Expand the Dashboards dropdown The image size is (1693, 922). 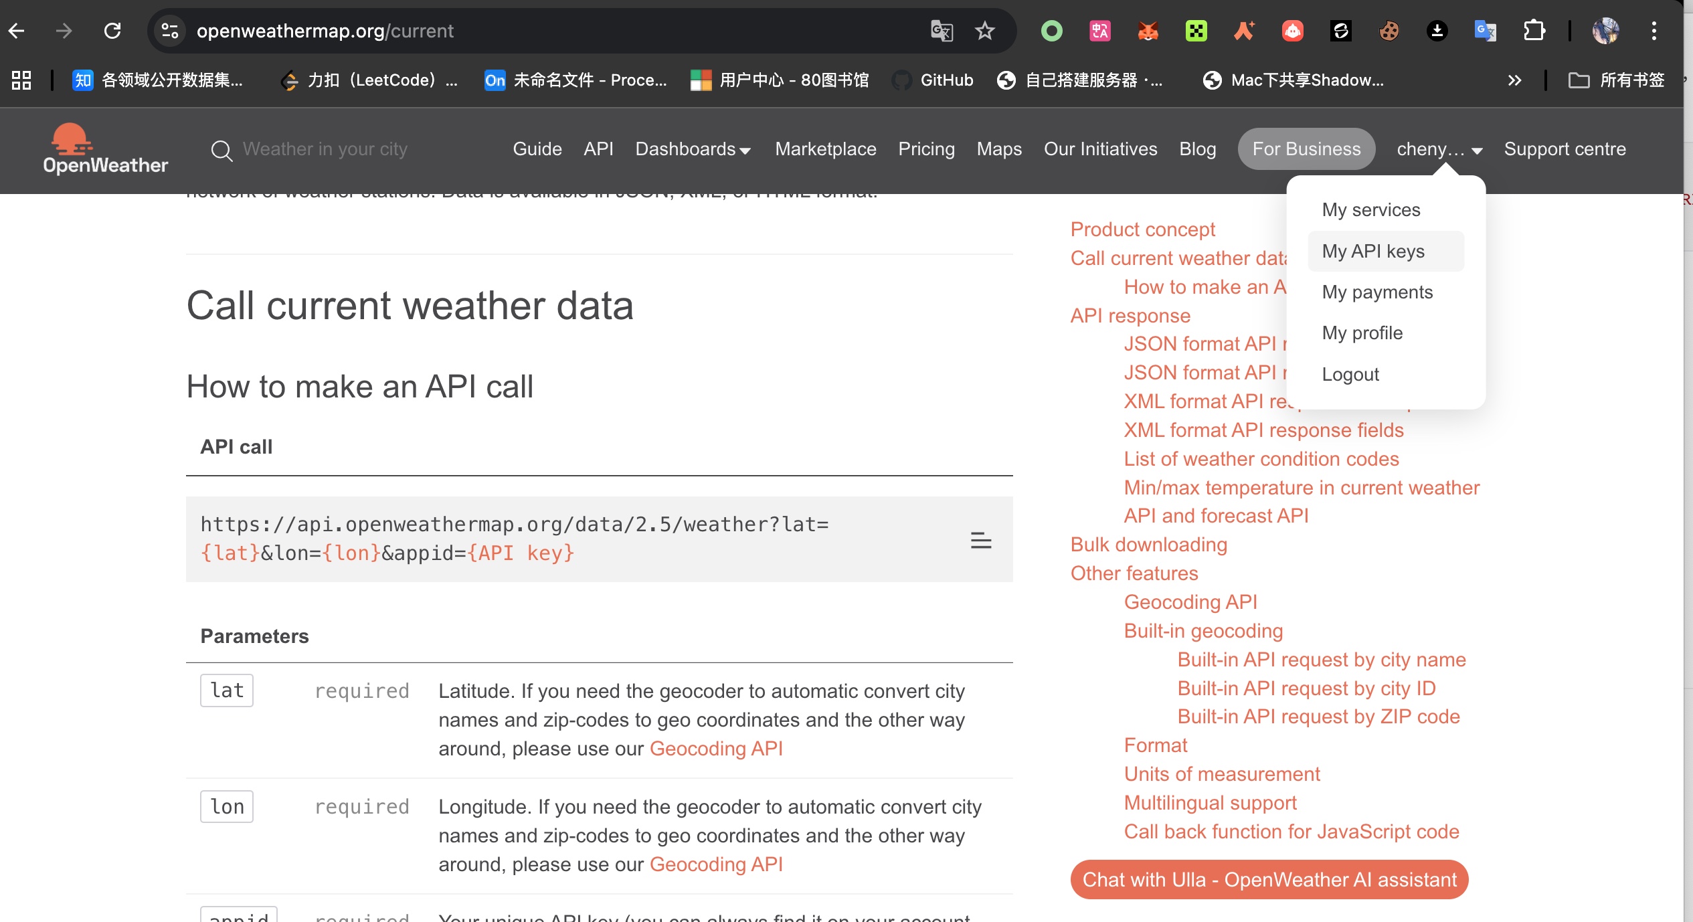[693, 149]
